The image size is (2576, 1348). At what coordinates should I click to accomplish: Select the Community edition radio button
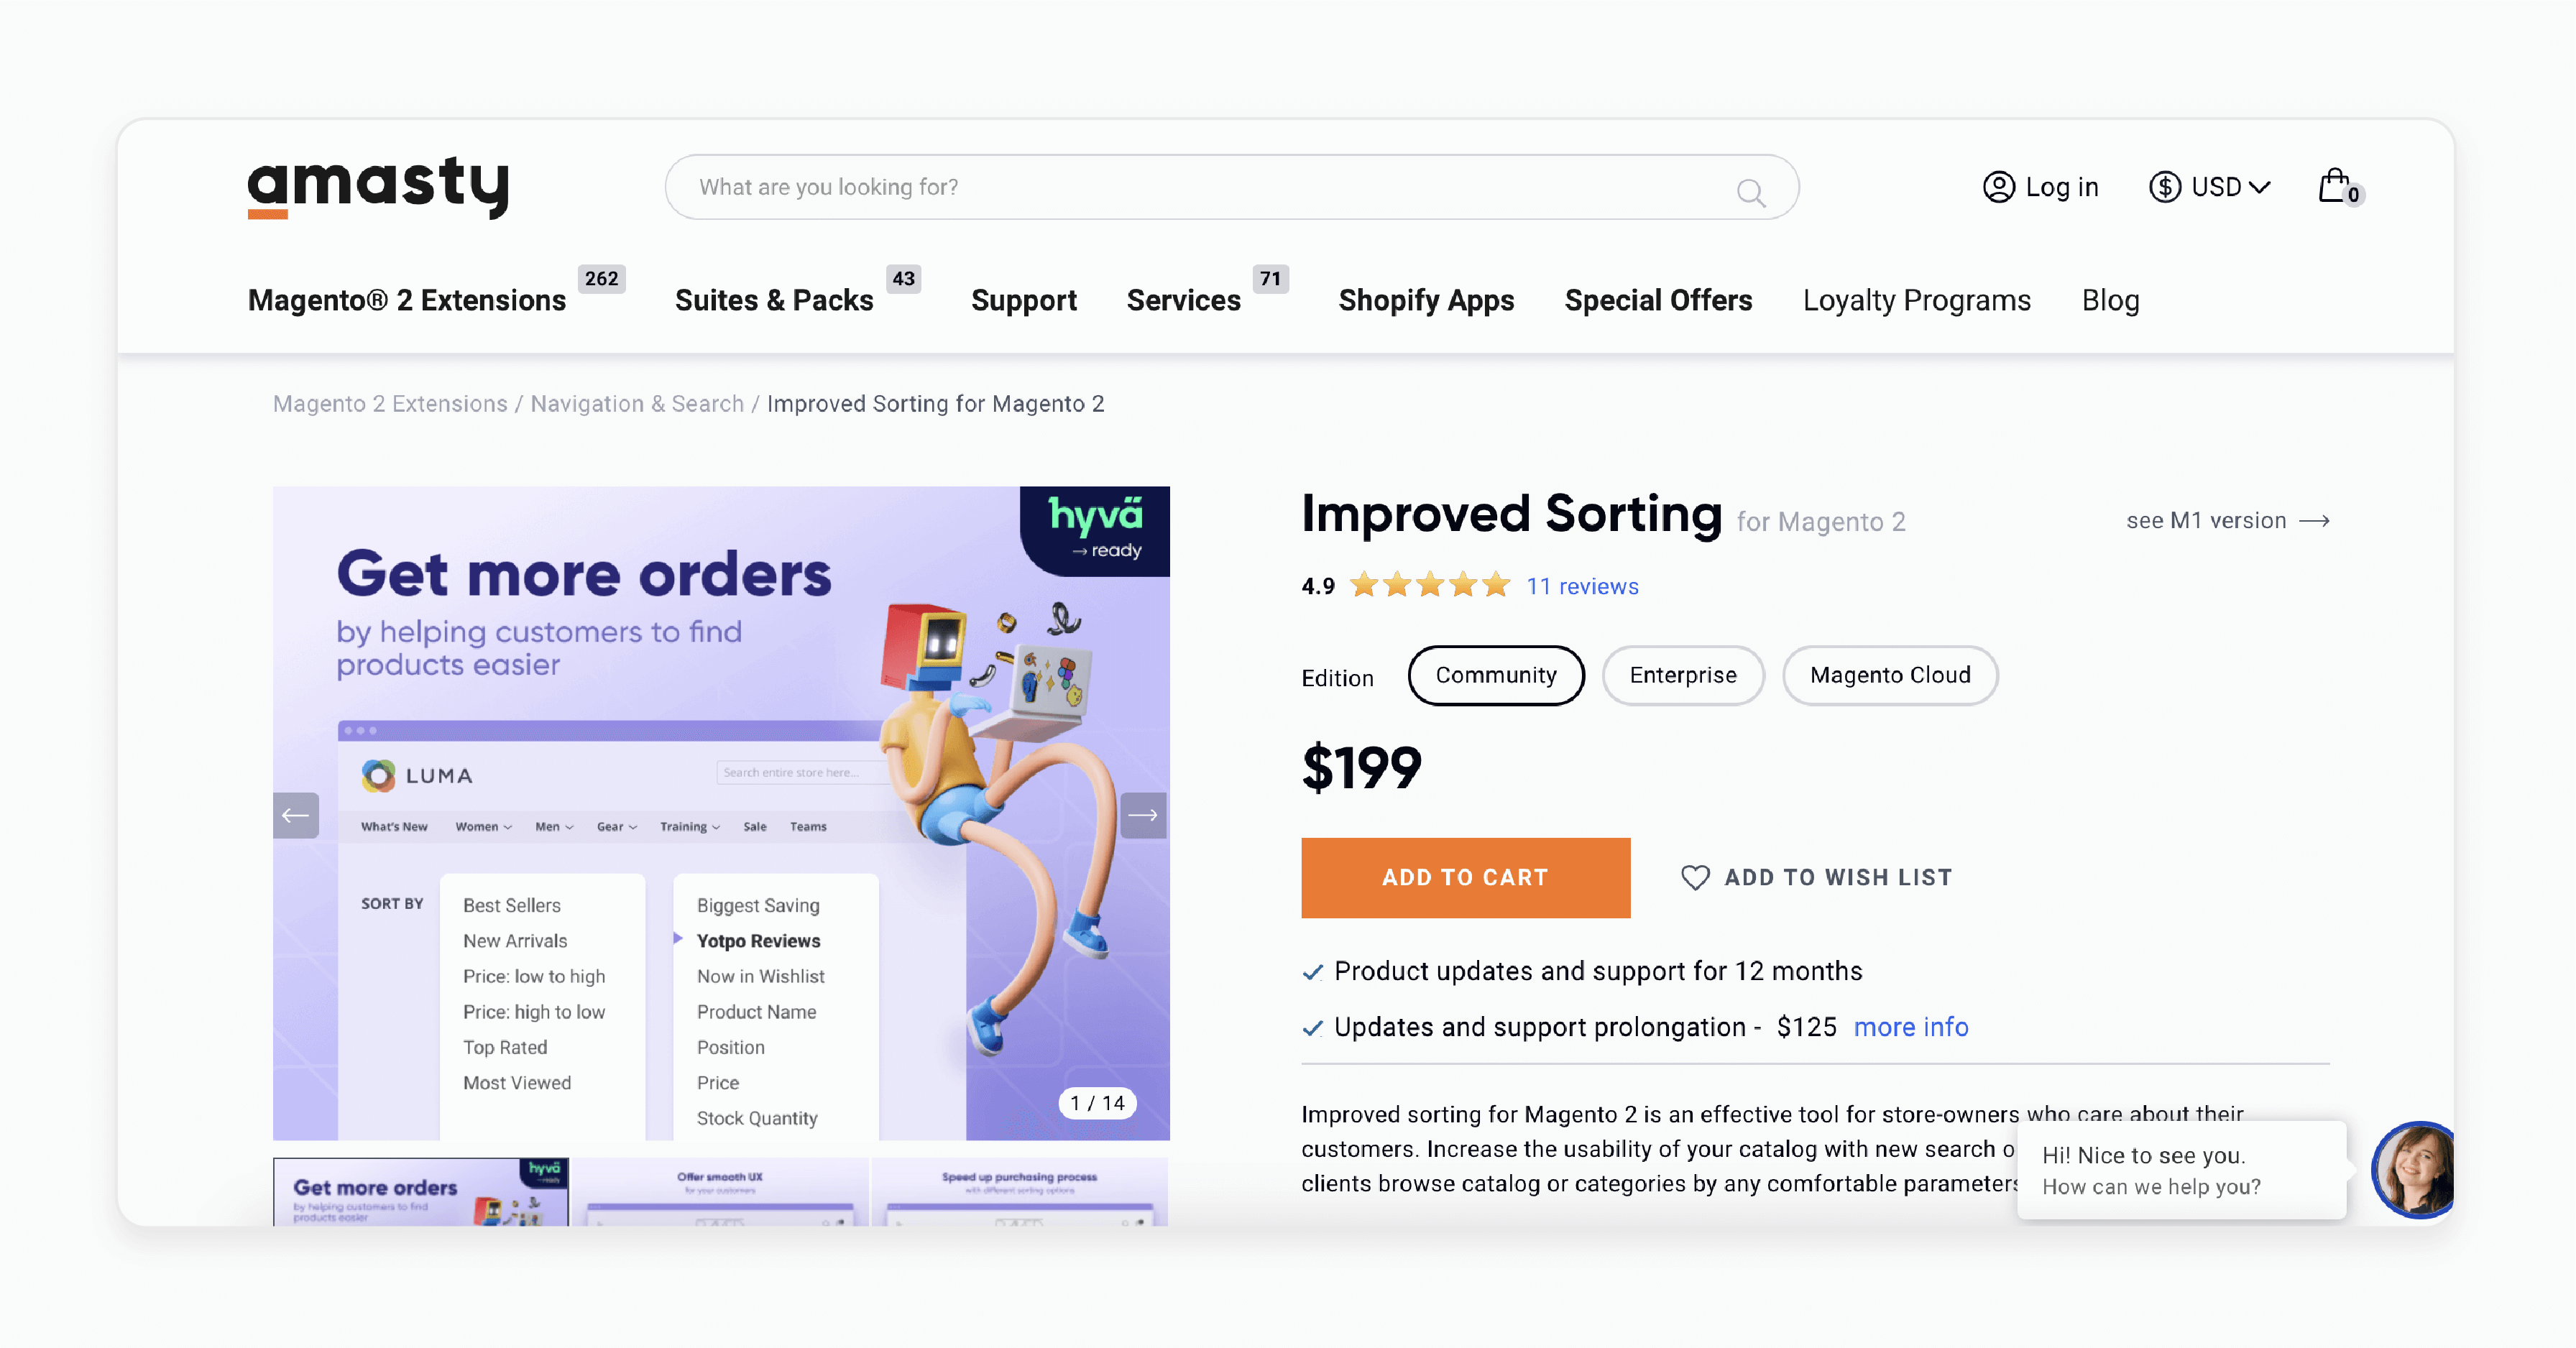1494,675
